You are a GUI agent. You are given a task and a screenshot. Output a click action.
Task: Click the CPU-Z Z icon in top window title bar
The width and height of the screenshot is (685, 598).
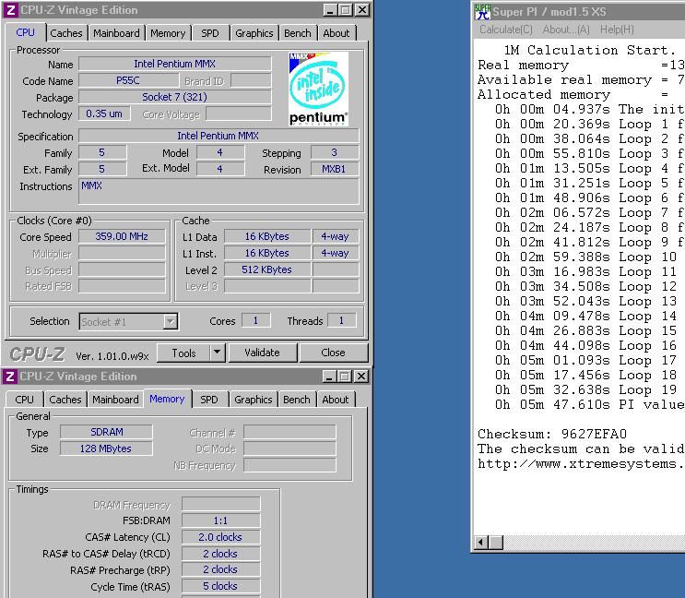pos(11,10)
